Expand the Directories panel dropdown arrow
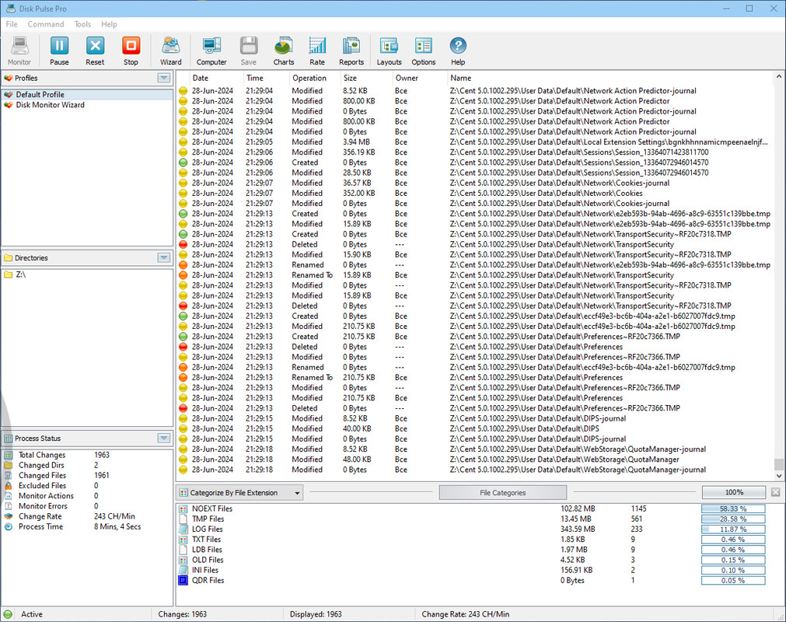Image resolution: width=786 pixels, height=622 pixels. tap(163, 257)
